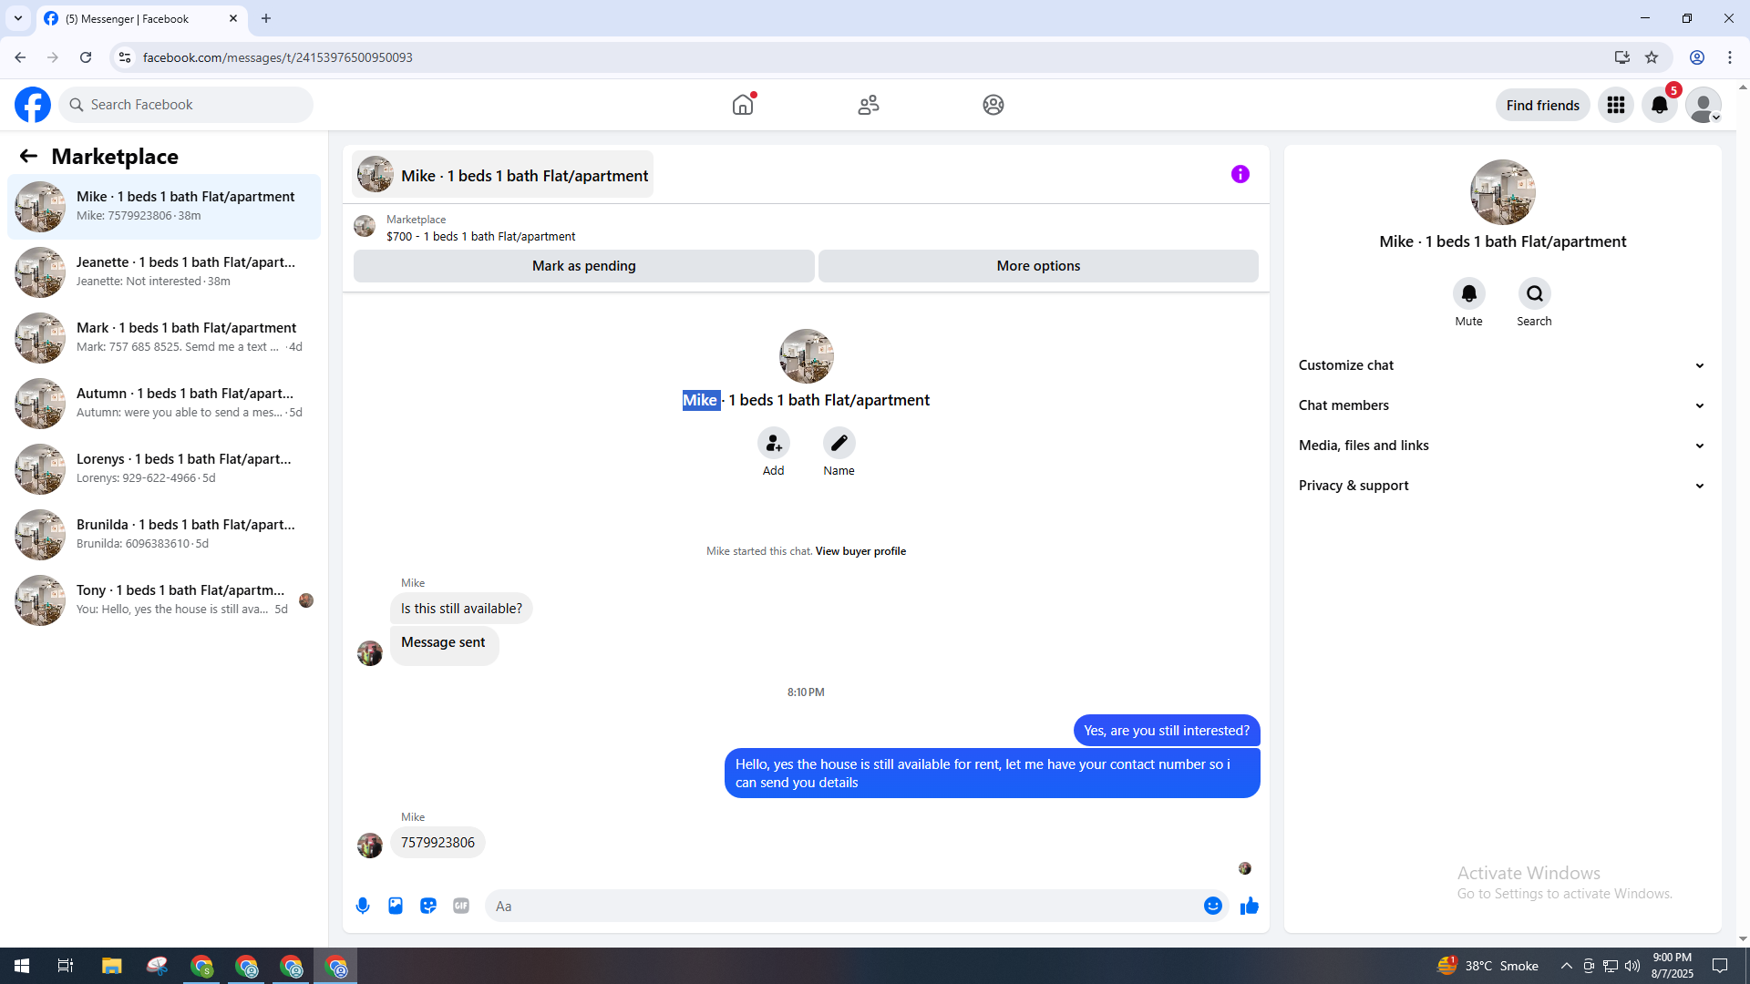Click the Facebook logo icon

(x=33, y=105)
